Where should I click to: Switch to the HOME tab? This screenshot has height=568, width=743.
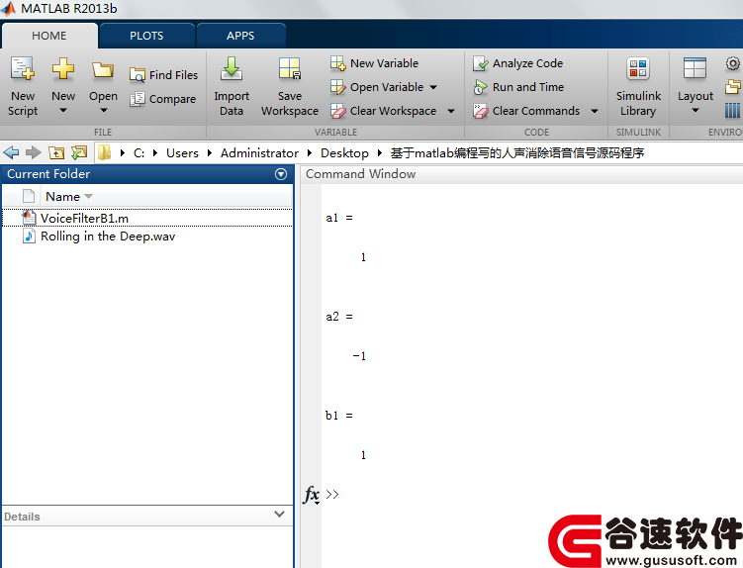pos(49,36)
